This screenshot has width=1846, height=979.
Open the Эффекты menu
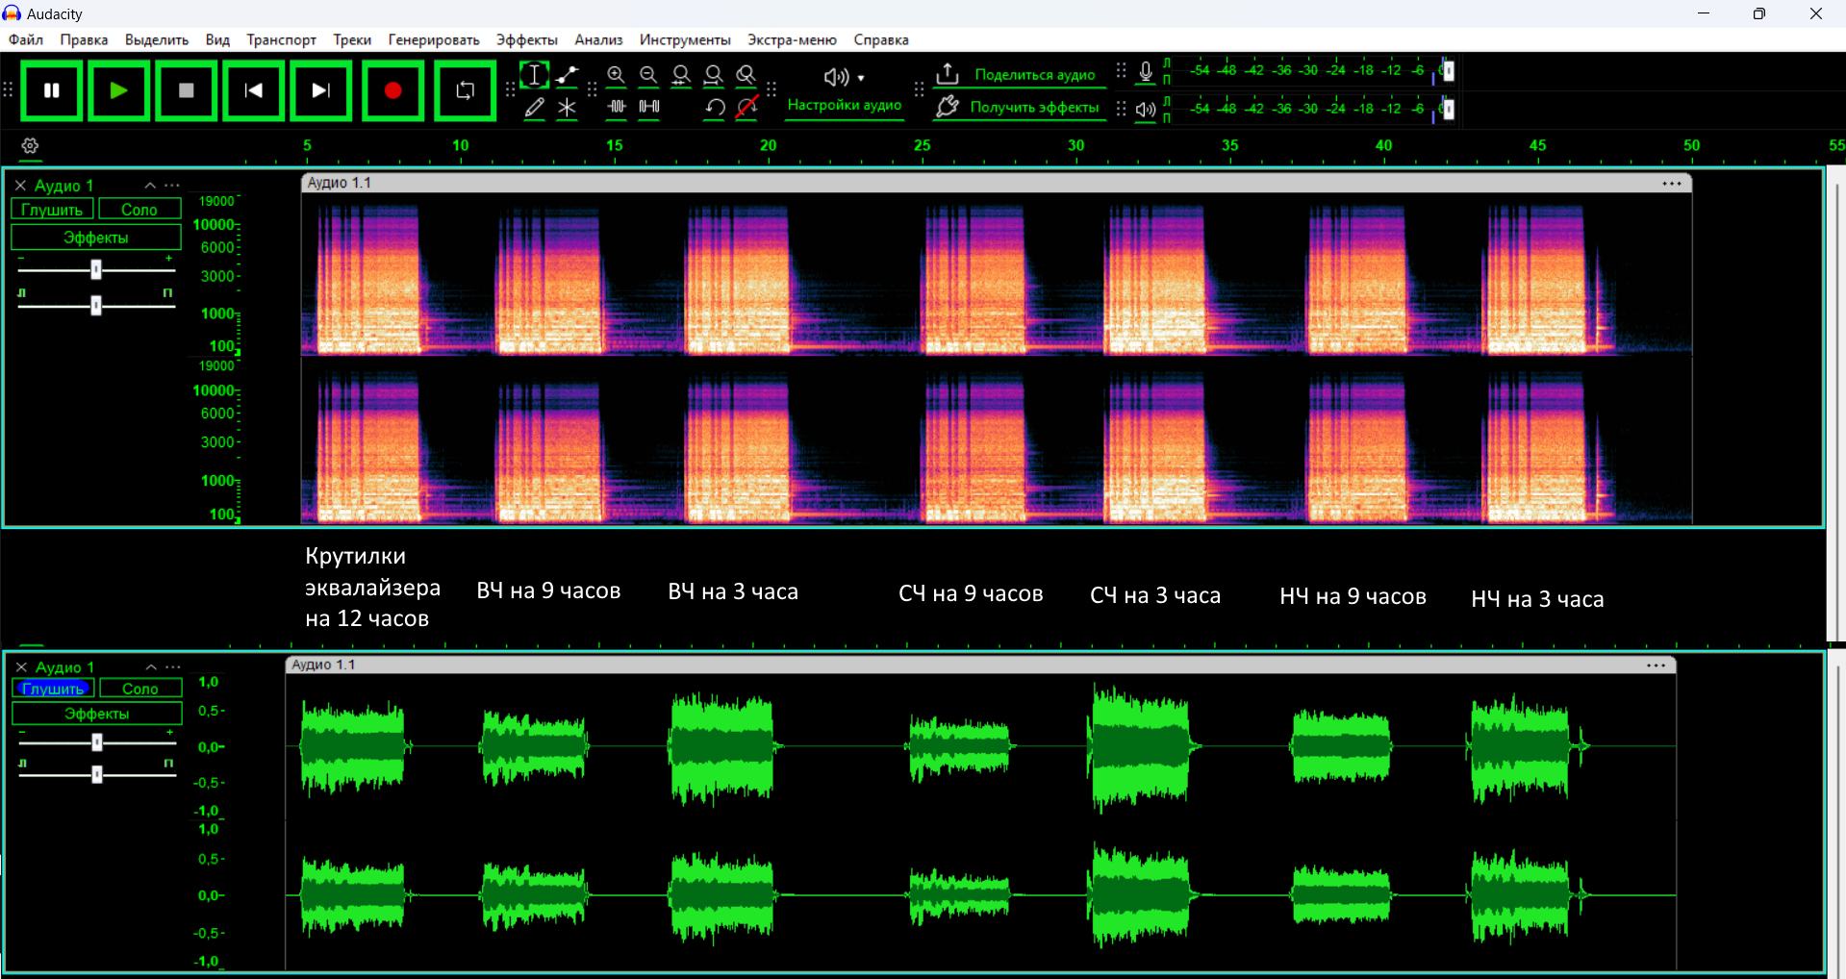click(526, 39)
